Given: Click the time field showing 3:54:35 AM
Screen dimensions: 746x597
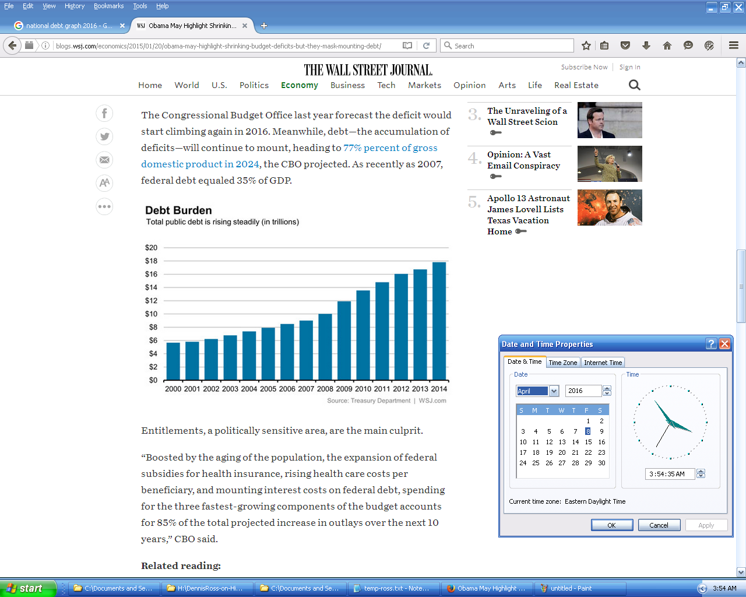Looking at the screenshot, I should coord(670,474).
